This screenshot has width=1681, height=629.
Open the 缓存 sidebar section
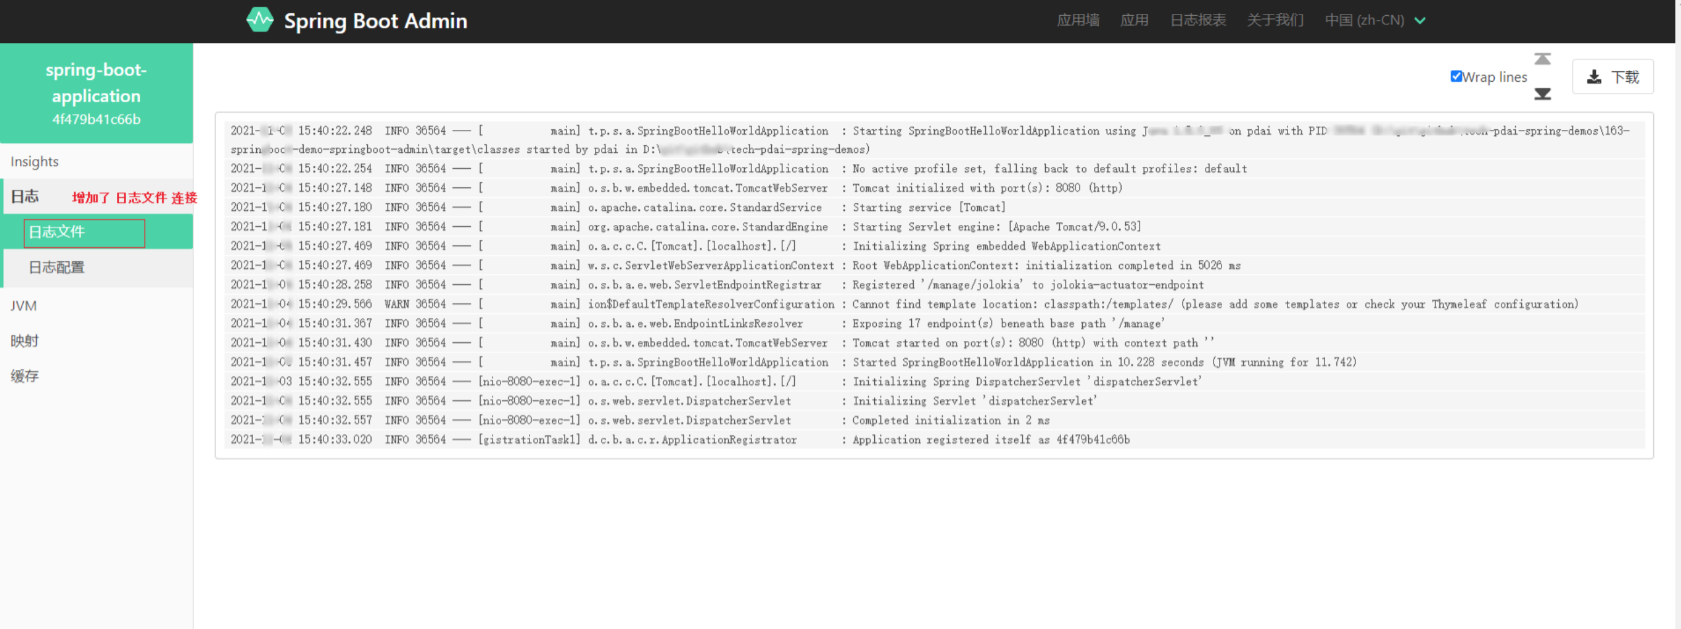[96, 376]
